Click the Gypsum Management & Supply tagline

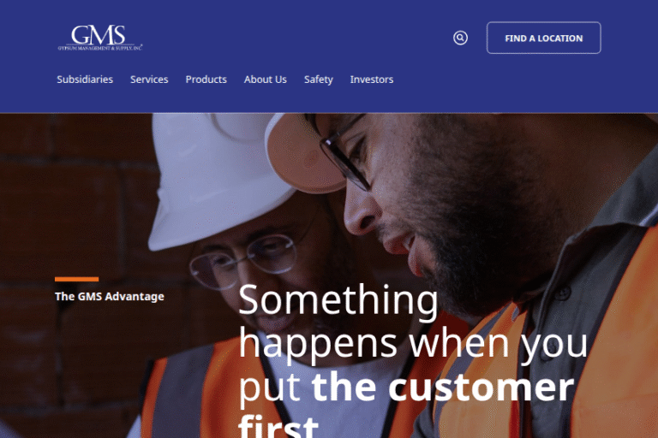(x=100, y=48)
